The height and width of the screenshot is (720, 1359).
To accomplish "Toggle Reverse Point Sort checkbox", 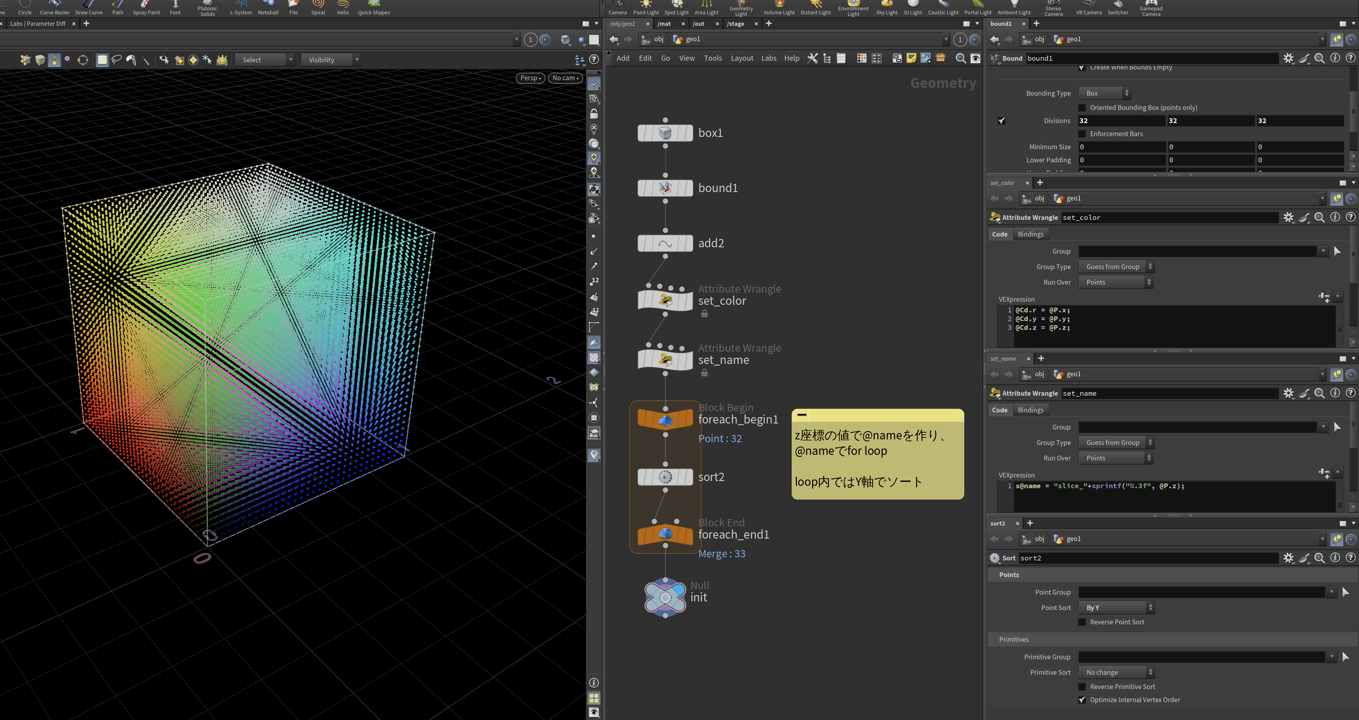I will (x=1082, y=622).
